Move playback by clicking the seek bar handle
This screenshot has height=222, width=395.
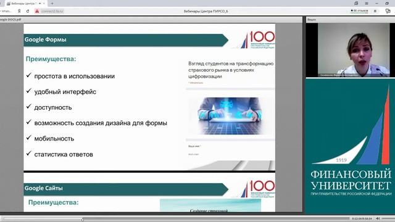pos(83,220)
